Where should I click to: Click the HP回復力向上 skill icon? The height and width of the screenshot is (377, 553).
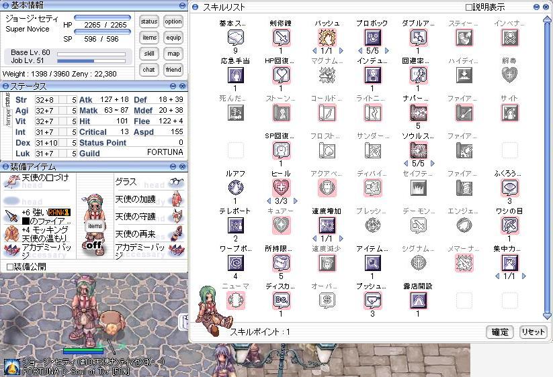pyautogui.click(x=281, y=75)
